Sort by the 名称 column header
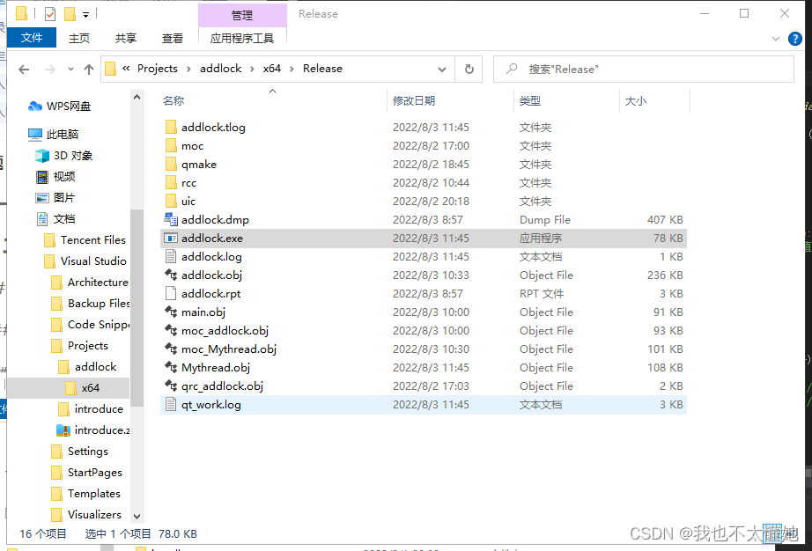Image resolution: width=812 pixels, height=551 pixels. point(173,101)
